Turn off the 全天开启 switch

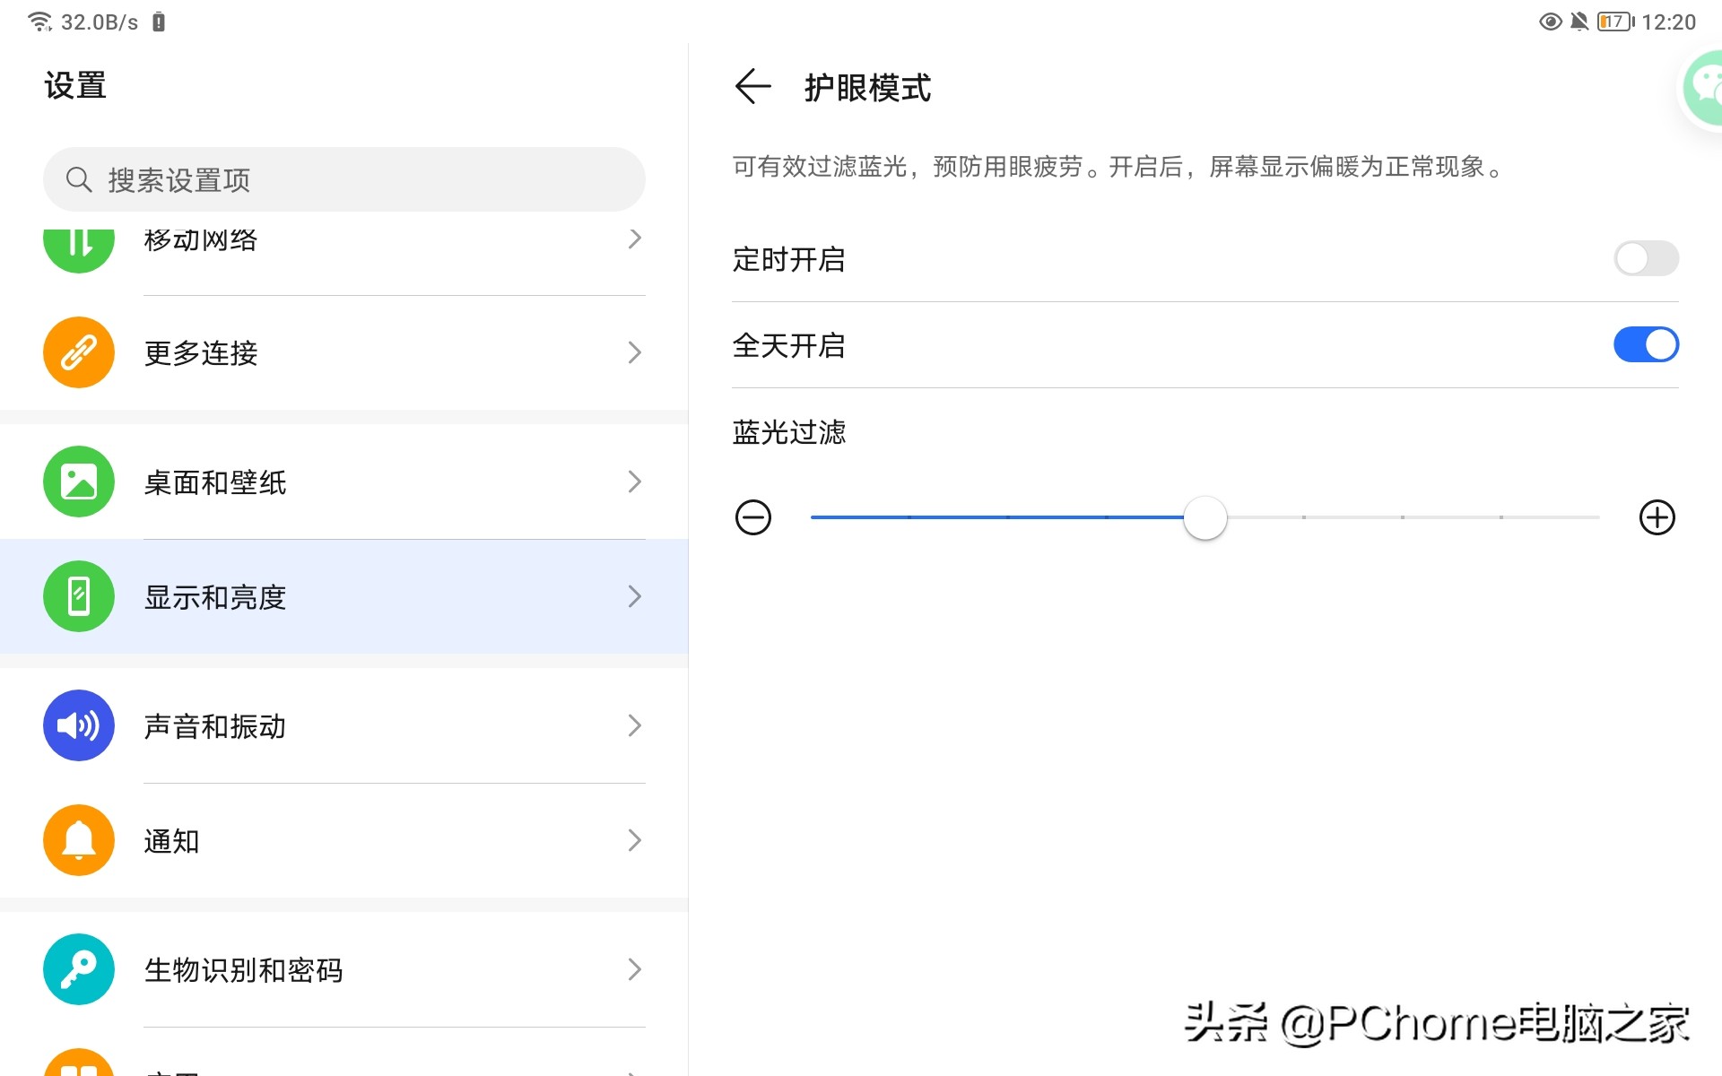[1646, 345]
